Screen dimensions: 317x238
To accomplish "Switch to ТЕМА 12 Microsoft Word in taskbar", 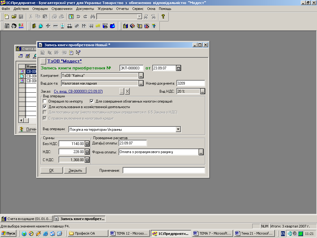I will click(129, 233).
